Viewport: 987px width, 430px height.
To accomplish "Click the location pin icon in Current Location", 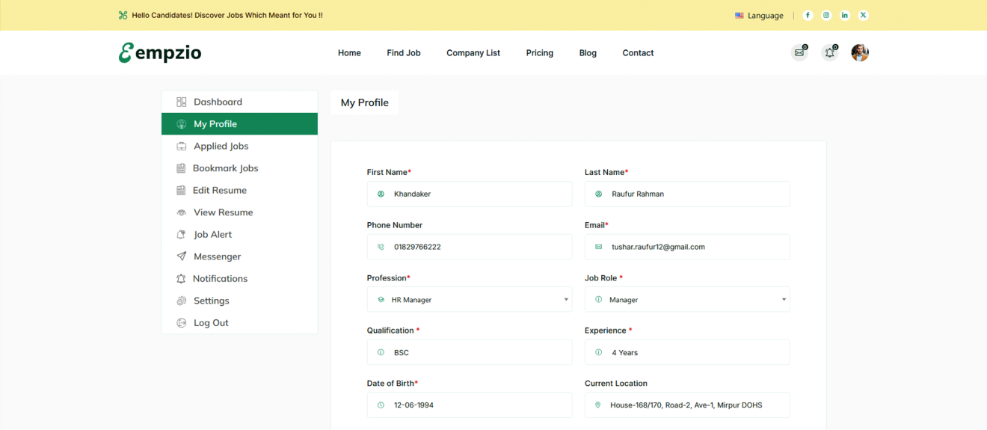I will [597, 405].
